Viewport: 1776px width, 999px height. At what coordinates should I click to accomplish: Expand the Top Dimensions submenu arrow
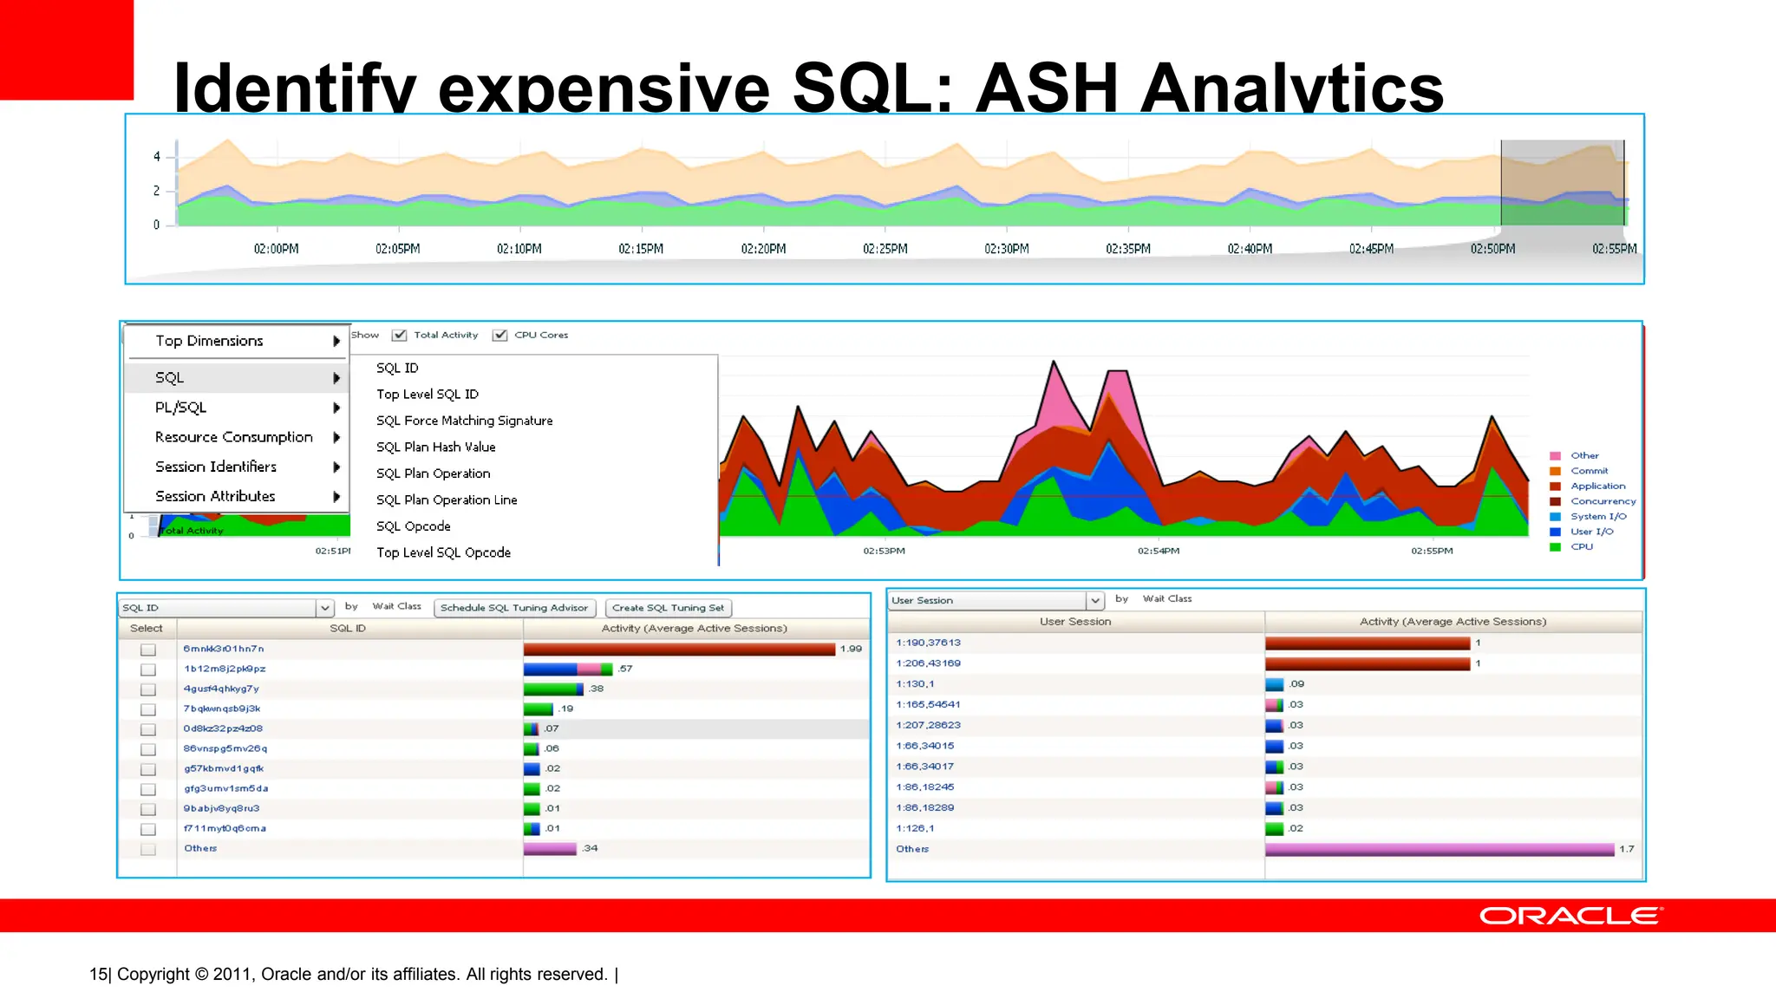click(x=336, y=342)
